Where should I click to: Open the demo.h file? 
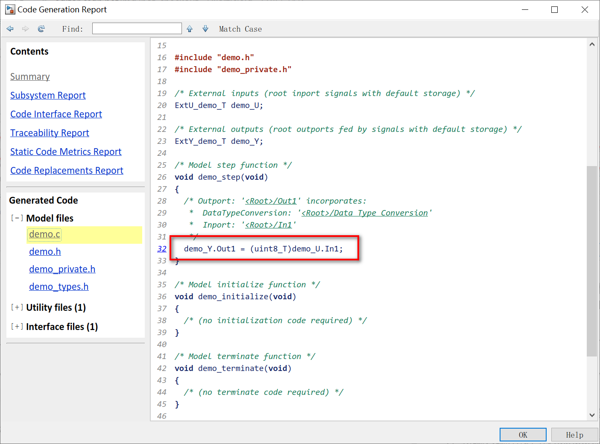pyautogui.click(x=45, y=252)
